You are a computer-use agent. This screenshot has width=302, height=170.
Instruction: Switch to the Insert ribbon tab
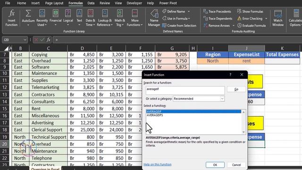(35, 3)
